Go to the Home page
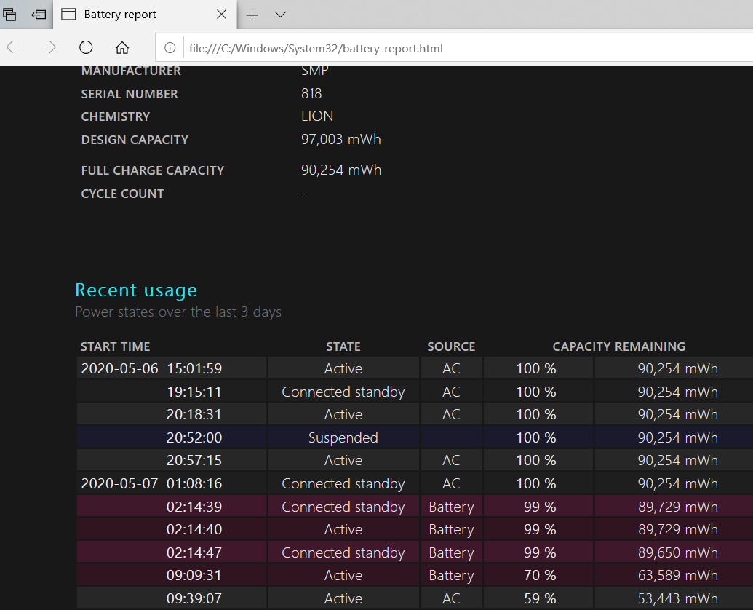 [x=122, y=48]
